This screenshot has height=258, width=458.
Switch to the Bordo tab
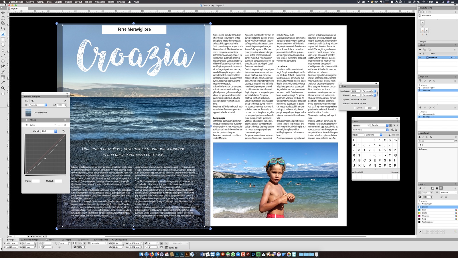(50, 240)
